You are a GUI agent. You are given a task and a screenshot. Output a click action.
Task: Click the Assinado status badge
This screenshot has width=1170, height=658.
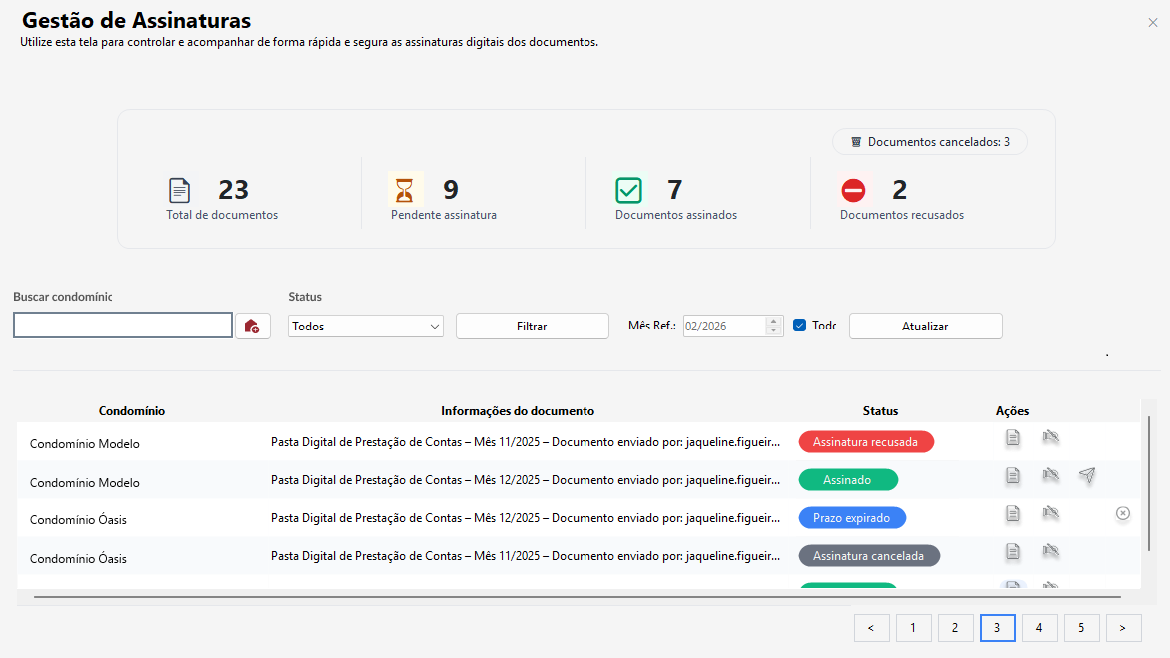click(x=848, y=480)
